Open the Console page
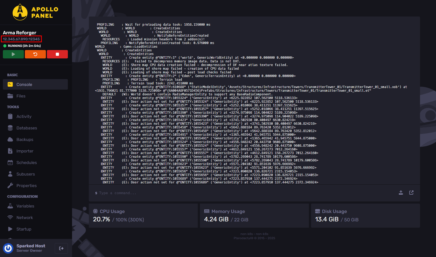The height and width of the screenshot is (257, 436). coord(35,84)
